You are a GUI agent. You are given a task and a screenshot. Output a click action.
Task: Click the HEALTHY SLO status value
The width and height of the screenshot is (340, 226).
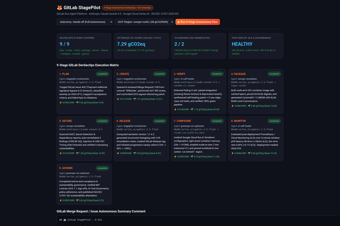[242, 44]
